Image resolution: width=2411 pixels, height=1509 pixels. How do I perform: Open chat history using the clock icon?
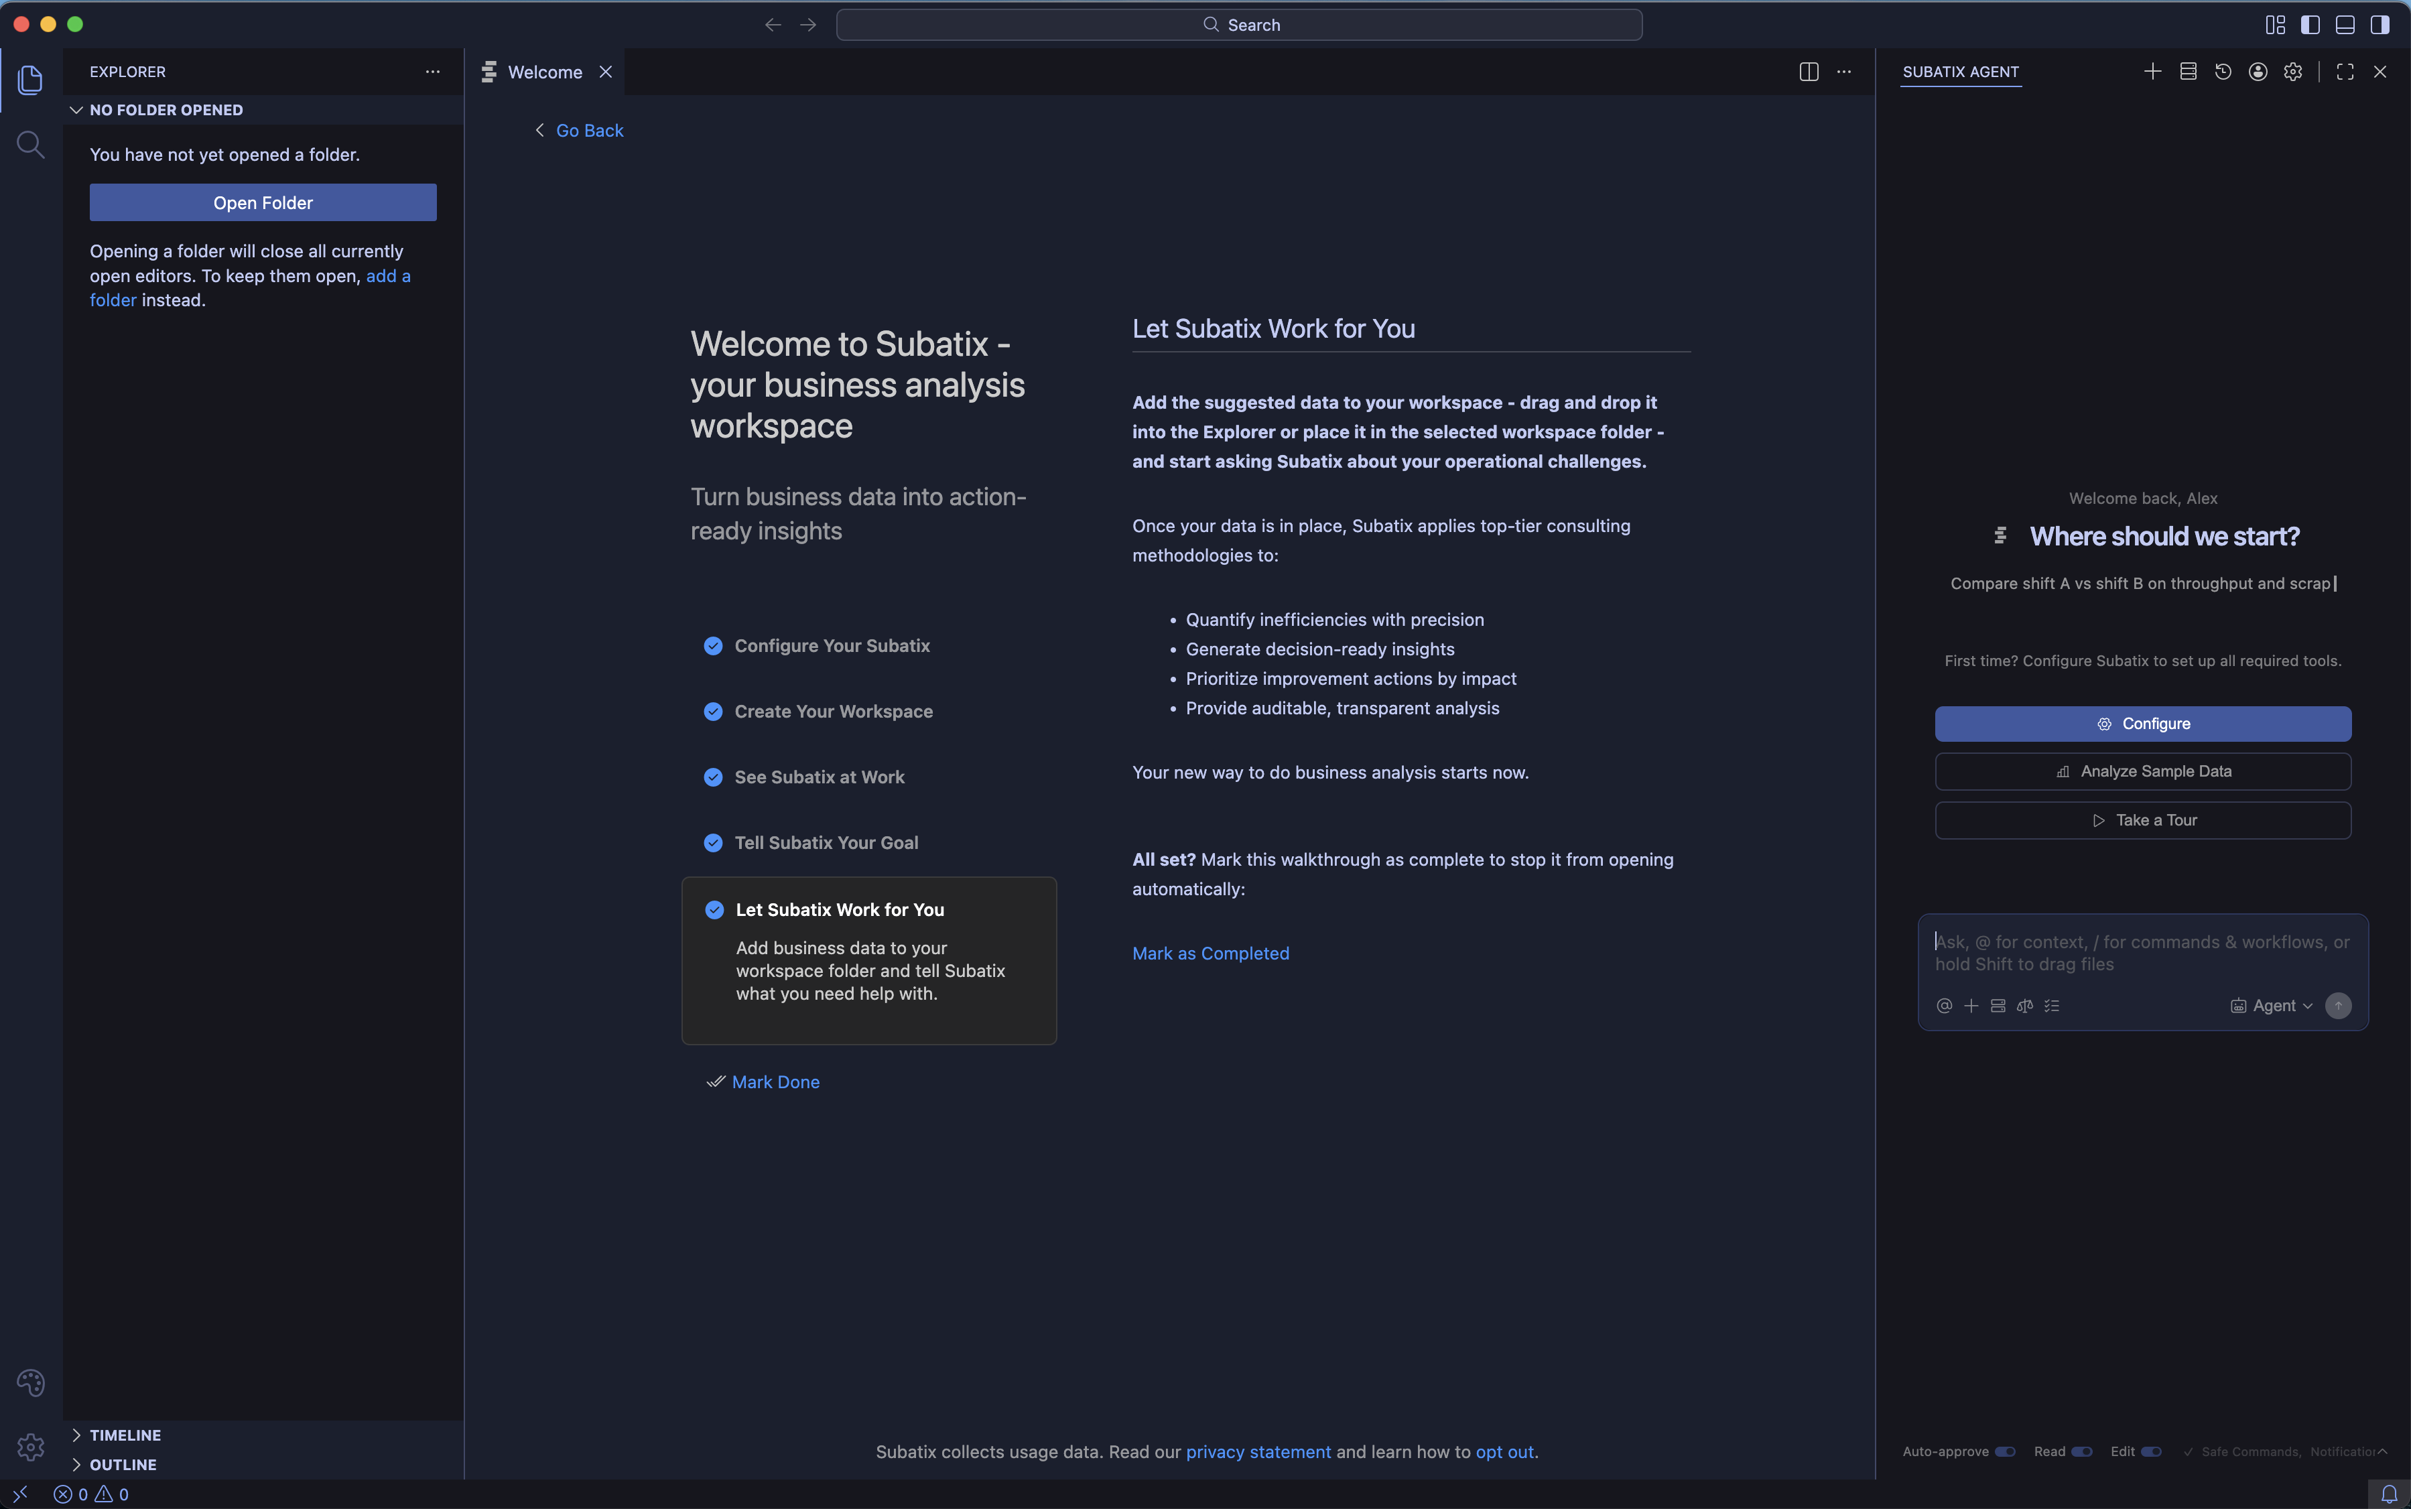2223,71
